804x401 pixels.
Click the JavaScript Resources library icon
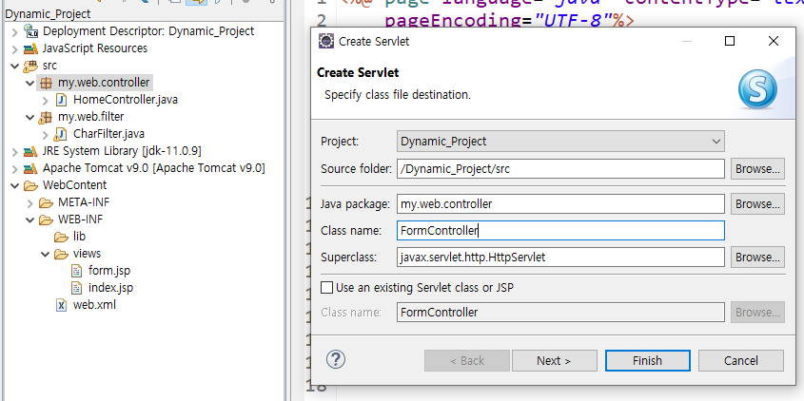click(x=30, y=48)
